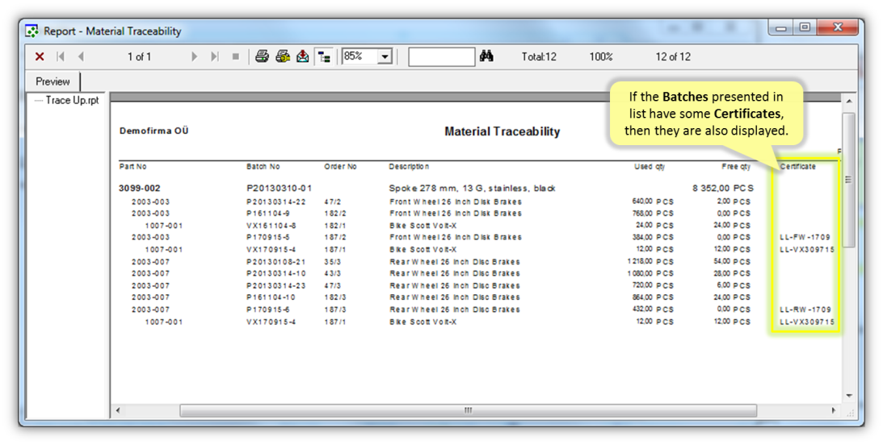883x445 pixels.
Task: Go to the first page of report
Action: click(x=61, y=56)
